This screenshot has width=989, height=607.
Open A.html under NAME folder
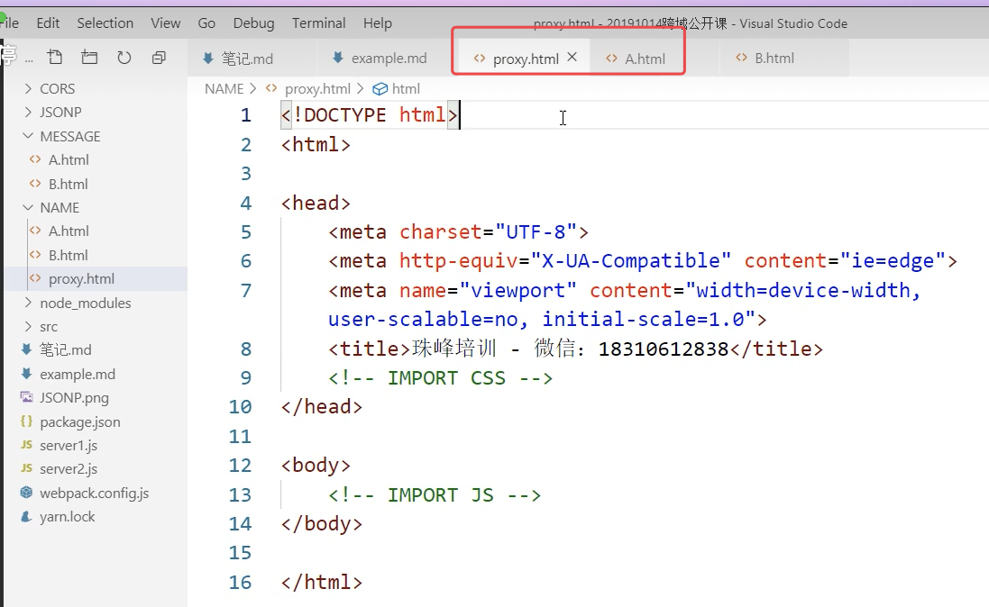coord(96,231)
